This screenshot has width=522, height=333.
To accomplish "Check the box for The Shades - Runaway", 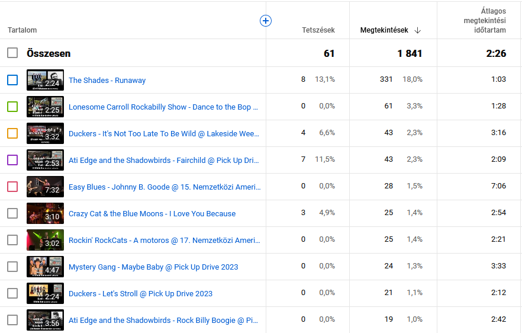I will [x=12, y=80].
